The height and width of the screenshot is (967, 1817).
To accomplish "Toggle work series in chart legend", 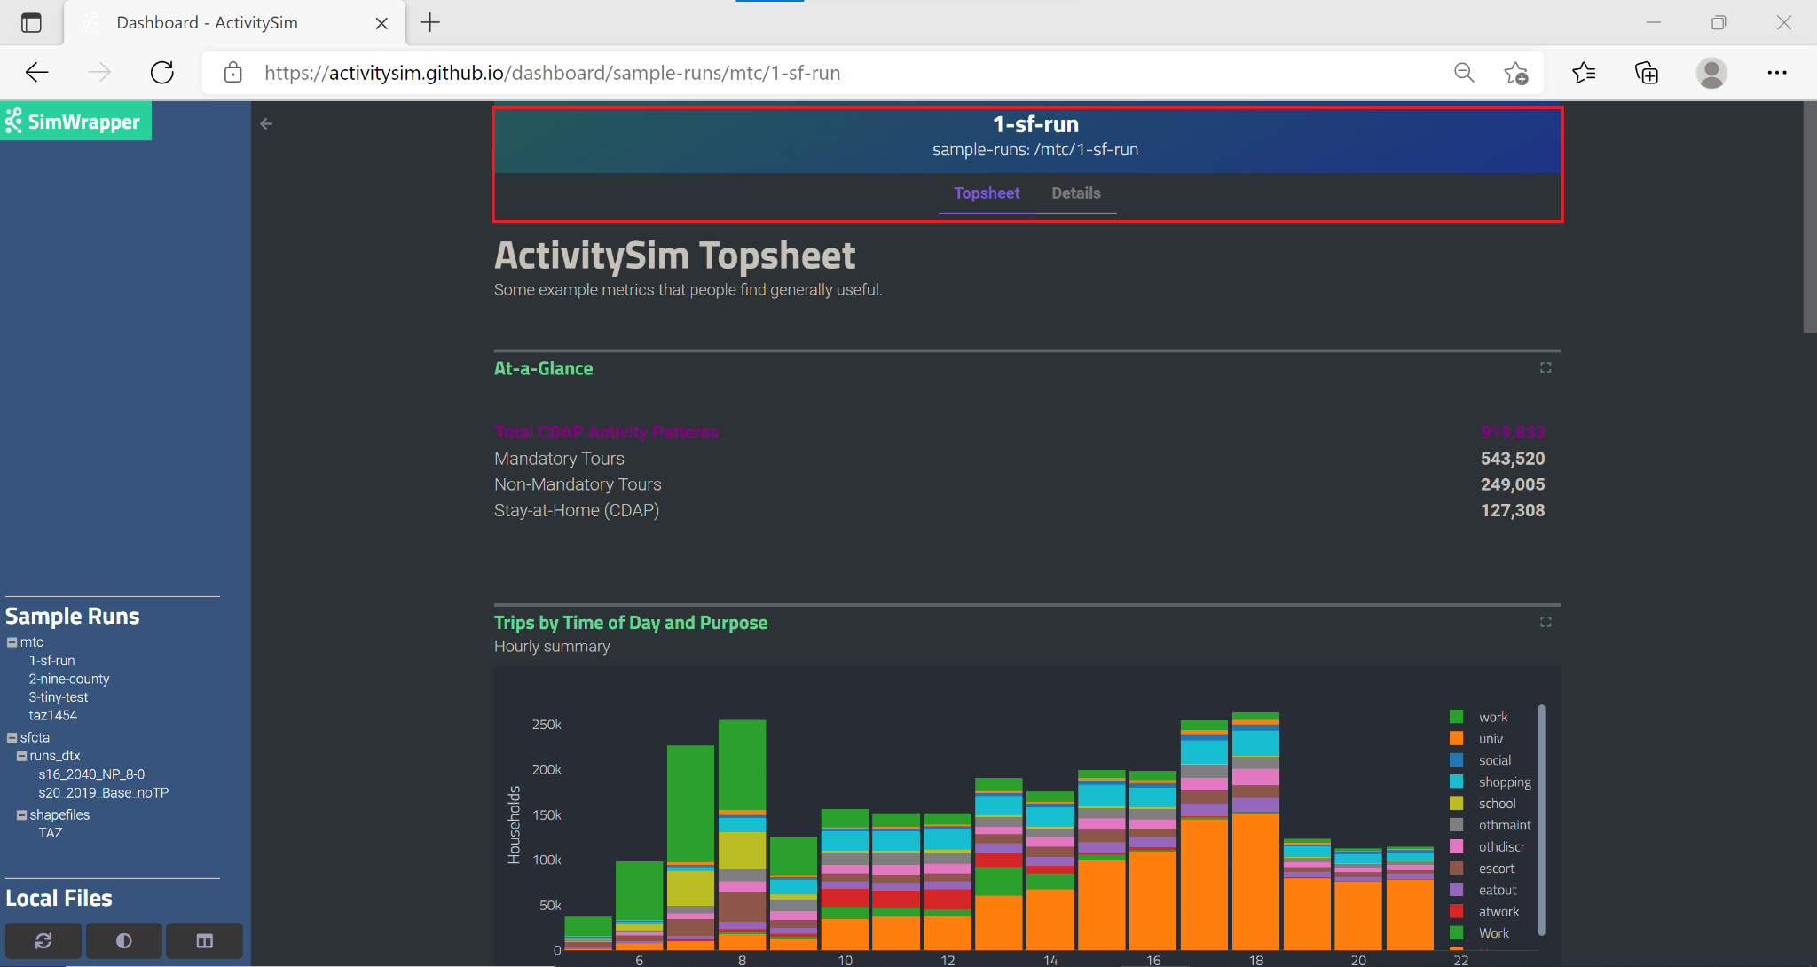I will pos(1492,717).
